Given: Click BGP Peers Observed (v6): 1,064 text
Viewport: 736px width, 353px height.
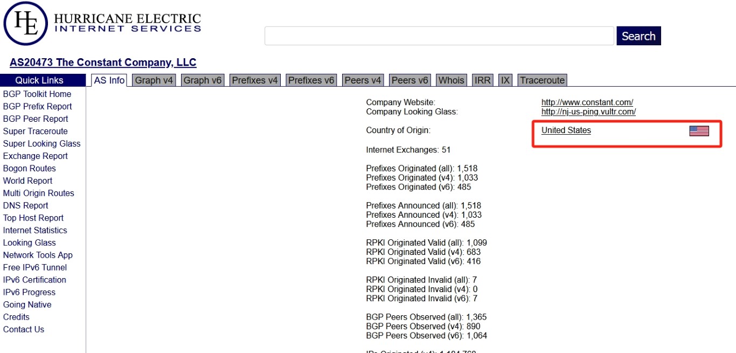Looking at the screenshot, I should point(427,336).
